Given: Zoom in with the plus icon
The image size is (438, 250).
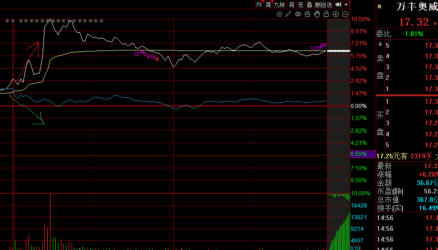Looking at the screenshot, I should 336,14.
